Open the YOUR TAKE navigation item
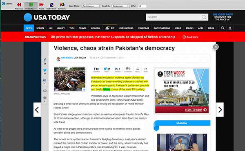The image size is (245, 151). coord(143,28)
